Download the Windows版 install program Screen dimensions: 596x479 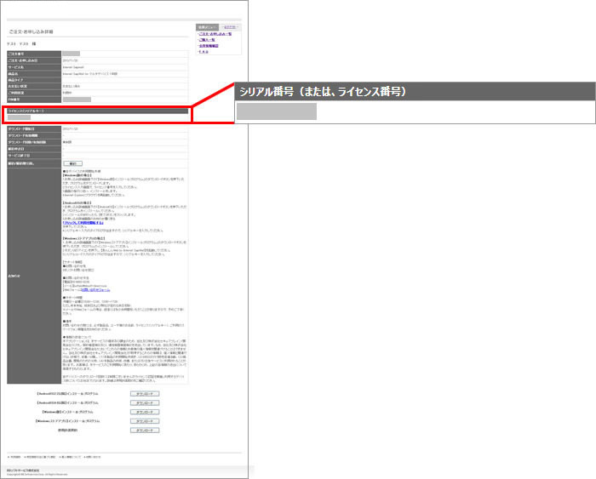click(145, 412)
